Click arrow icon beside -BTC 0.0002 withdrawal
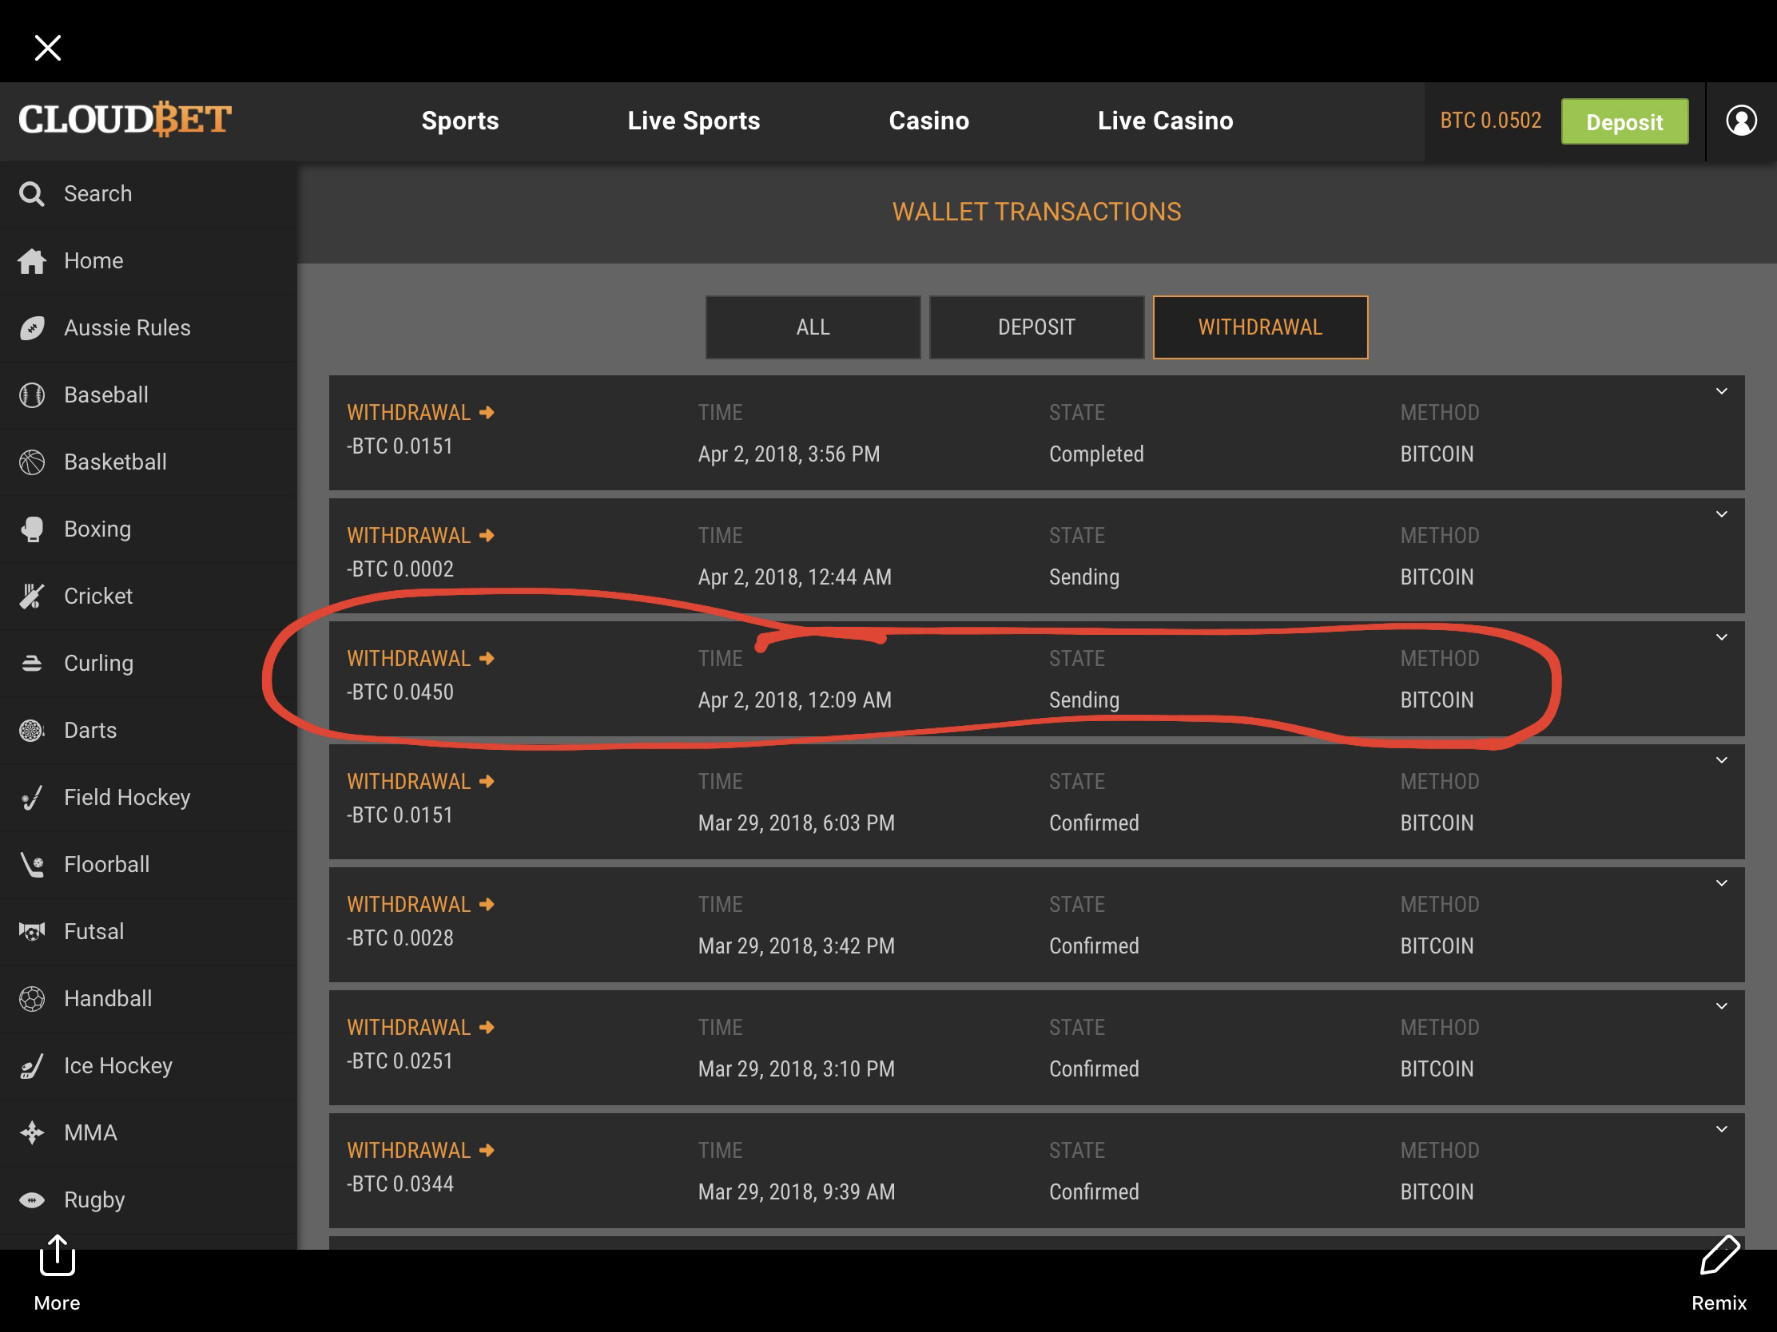This screenshot has width=1777, height=1332. tap(487, 536)
